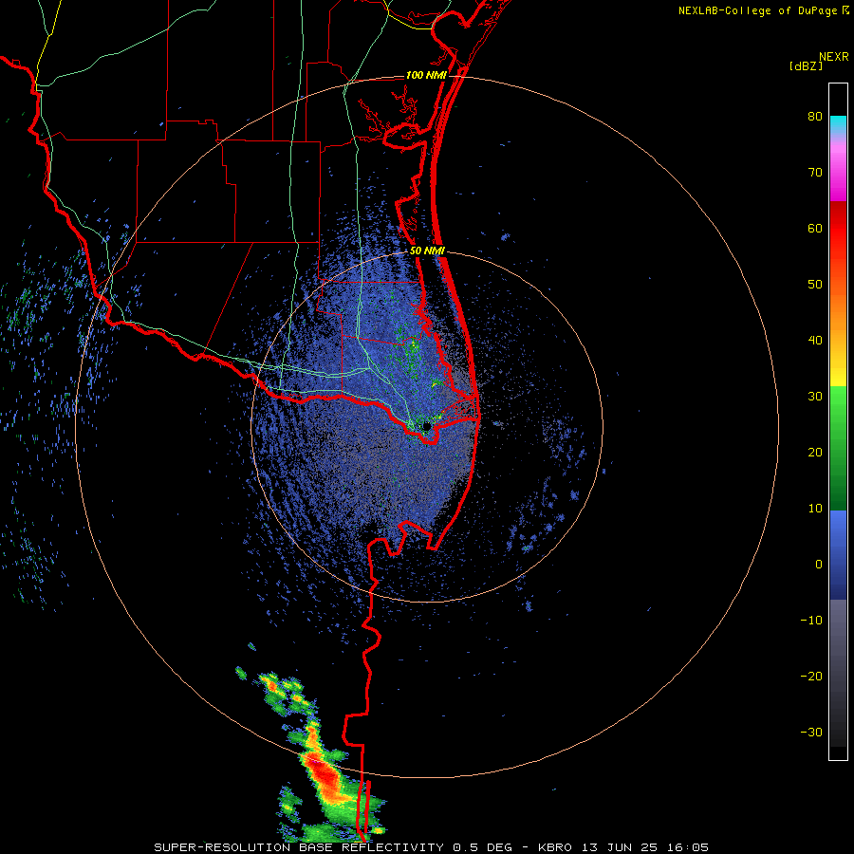Click the NEXLAB-College of DuPage watermark text

point(757,10)
